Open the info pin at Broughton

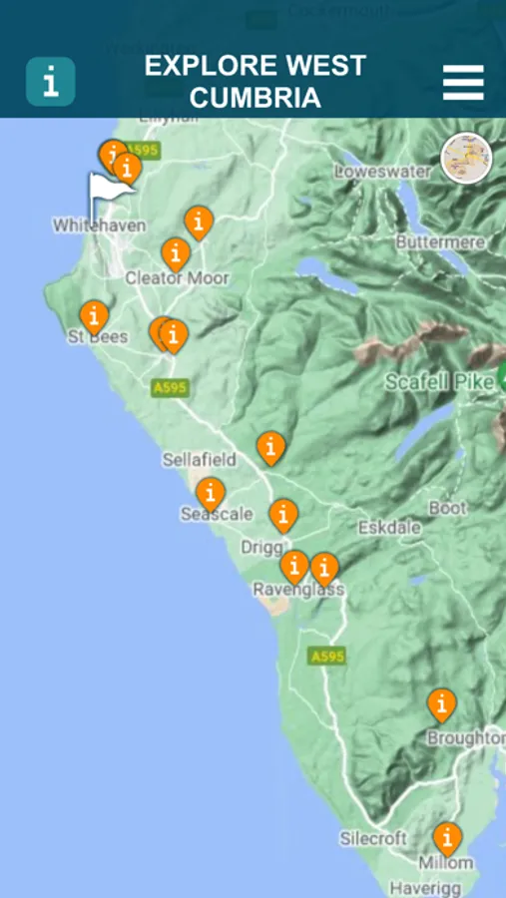click(x=442, y=705)
